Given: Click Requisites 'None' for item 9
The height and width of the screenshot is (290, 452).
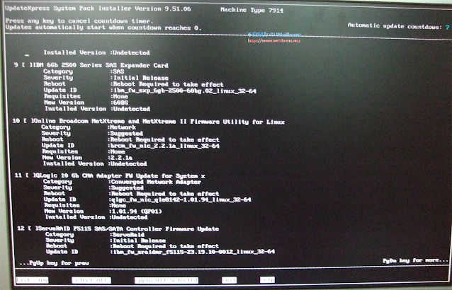Looking at the screenshot, I should click(x=120, y=96).
